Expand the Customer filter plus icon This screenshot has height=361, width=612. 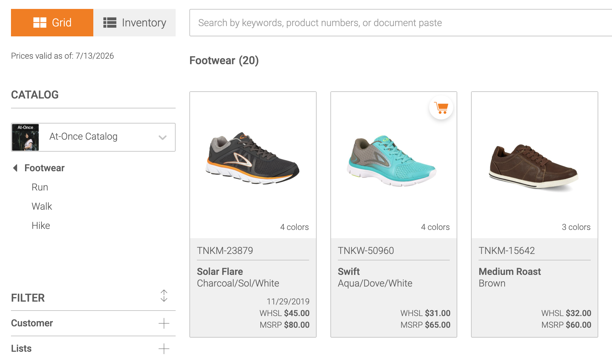(x=164, y=323)
